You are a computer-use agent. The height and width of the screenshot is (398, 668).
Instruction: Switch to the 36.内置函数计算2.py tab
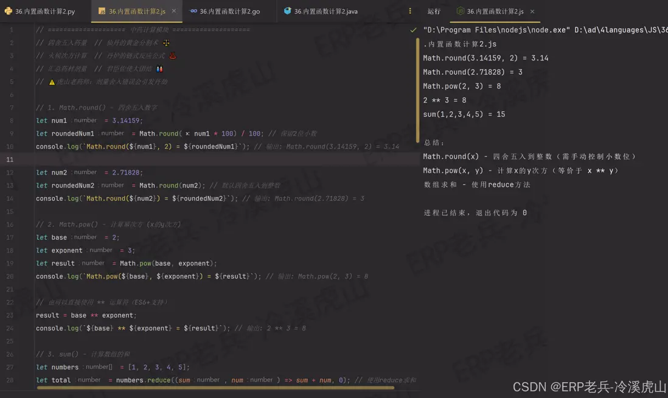(x=40, y=12)
